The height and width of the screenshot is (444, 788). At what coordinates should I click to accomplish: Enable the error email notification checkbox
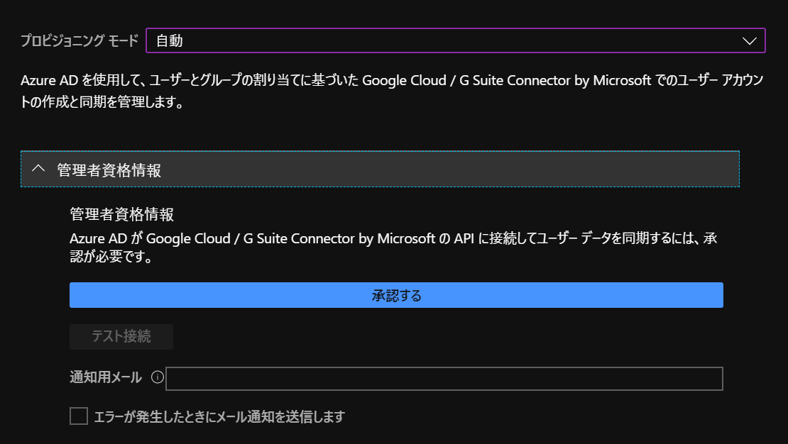click(79, 416)
